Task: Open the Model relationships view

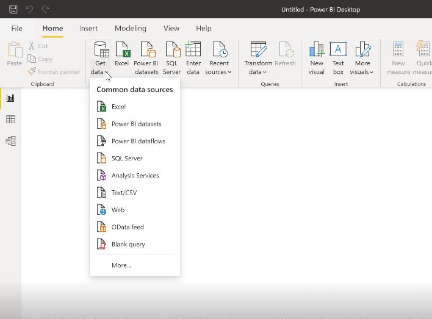Action: pyautogui.click(x=10, y=141)
